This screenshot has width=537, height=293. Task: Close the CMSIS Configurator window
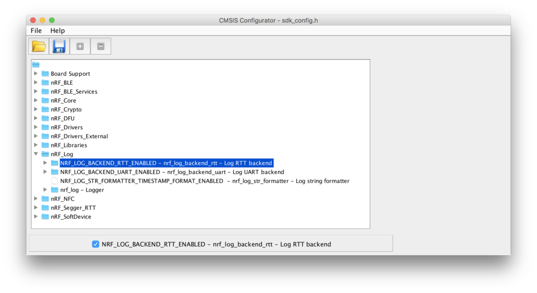(33, 20)
